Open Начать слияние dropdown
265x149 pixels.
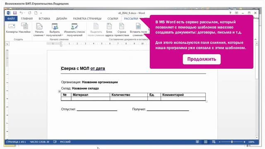39,30
